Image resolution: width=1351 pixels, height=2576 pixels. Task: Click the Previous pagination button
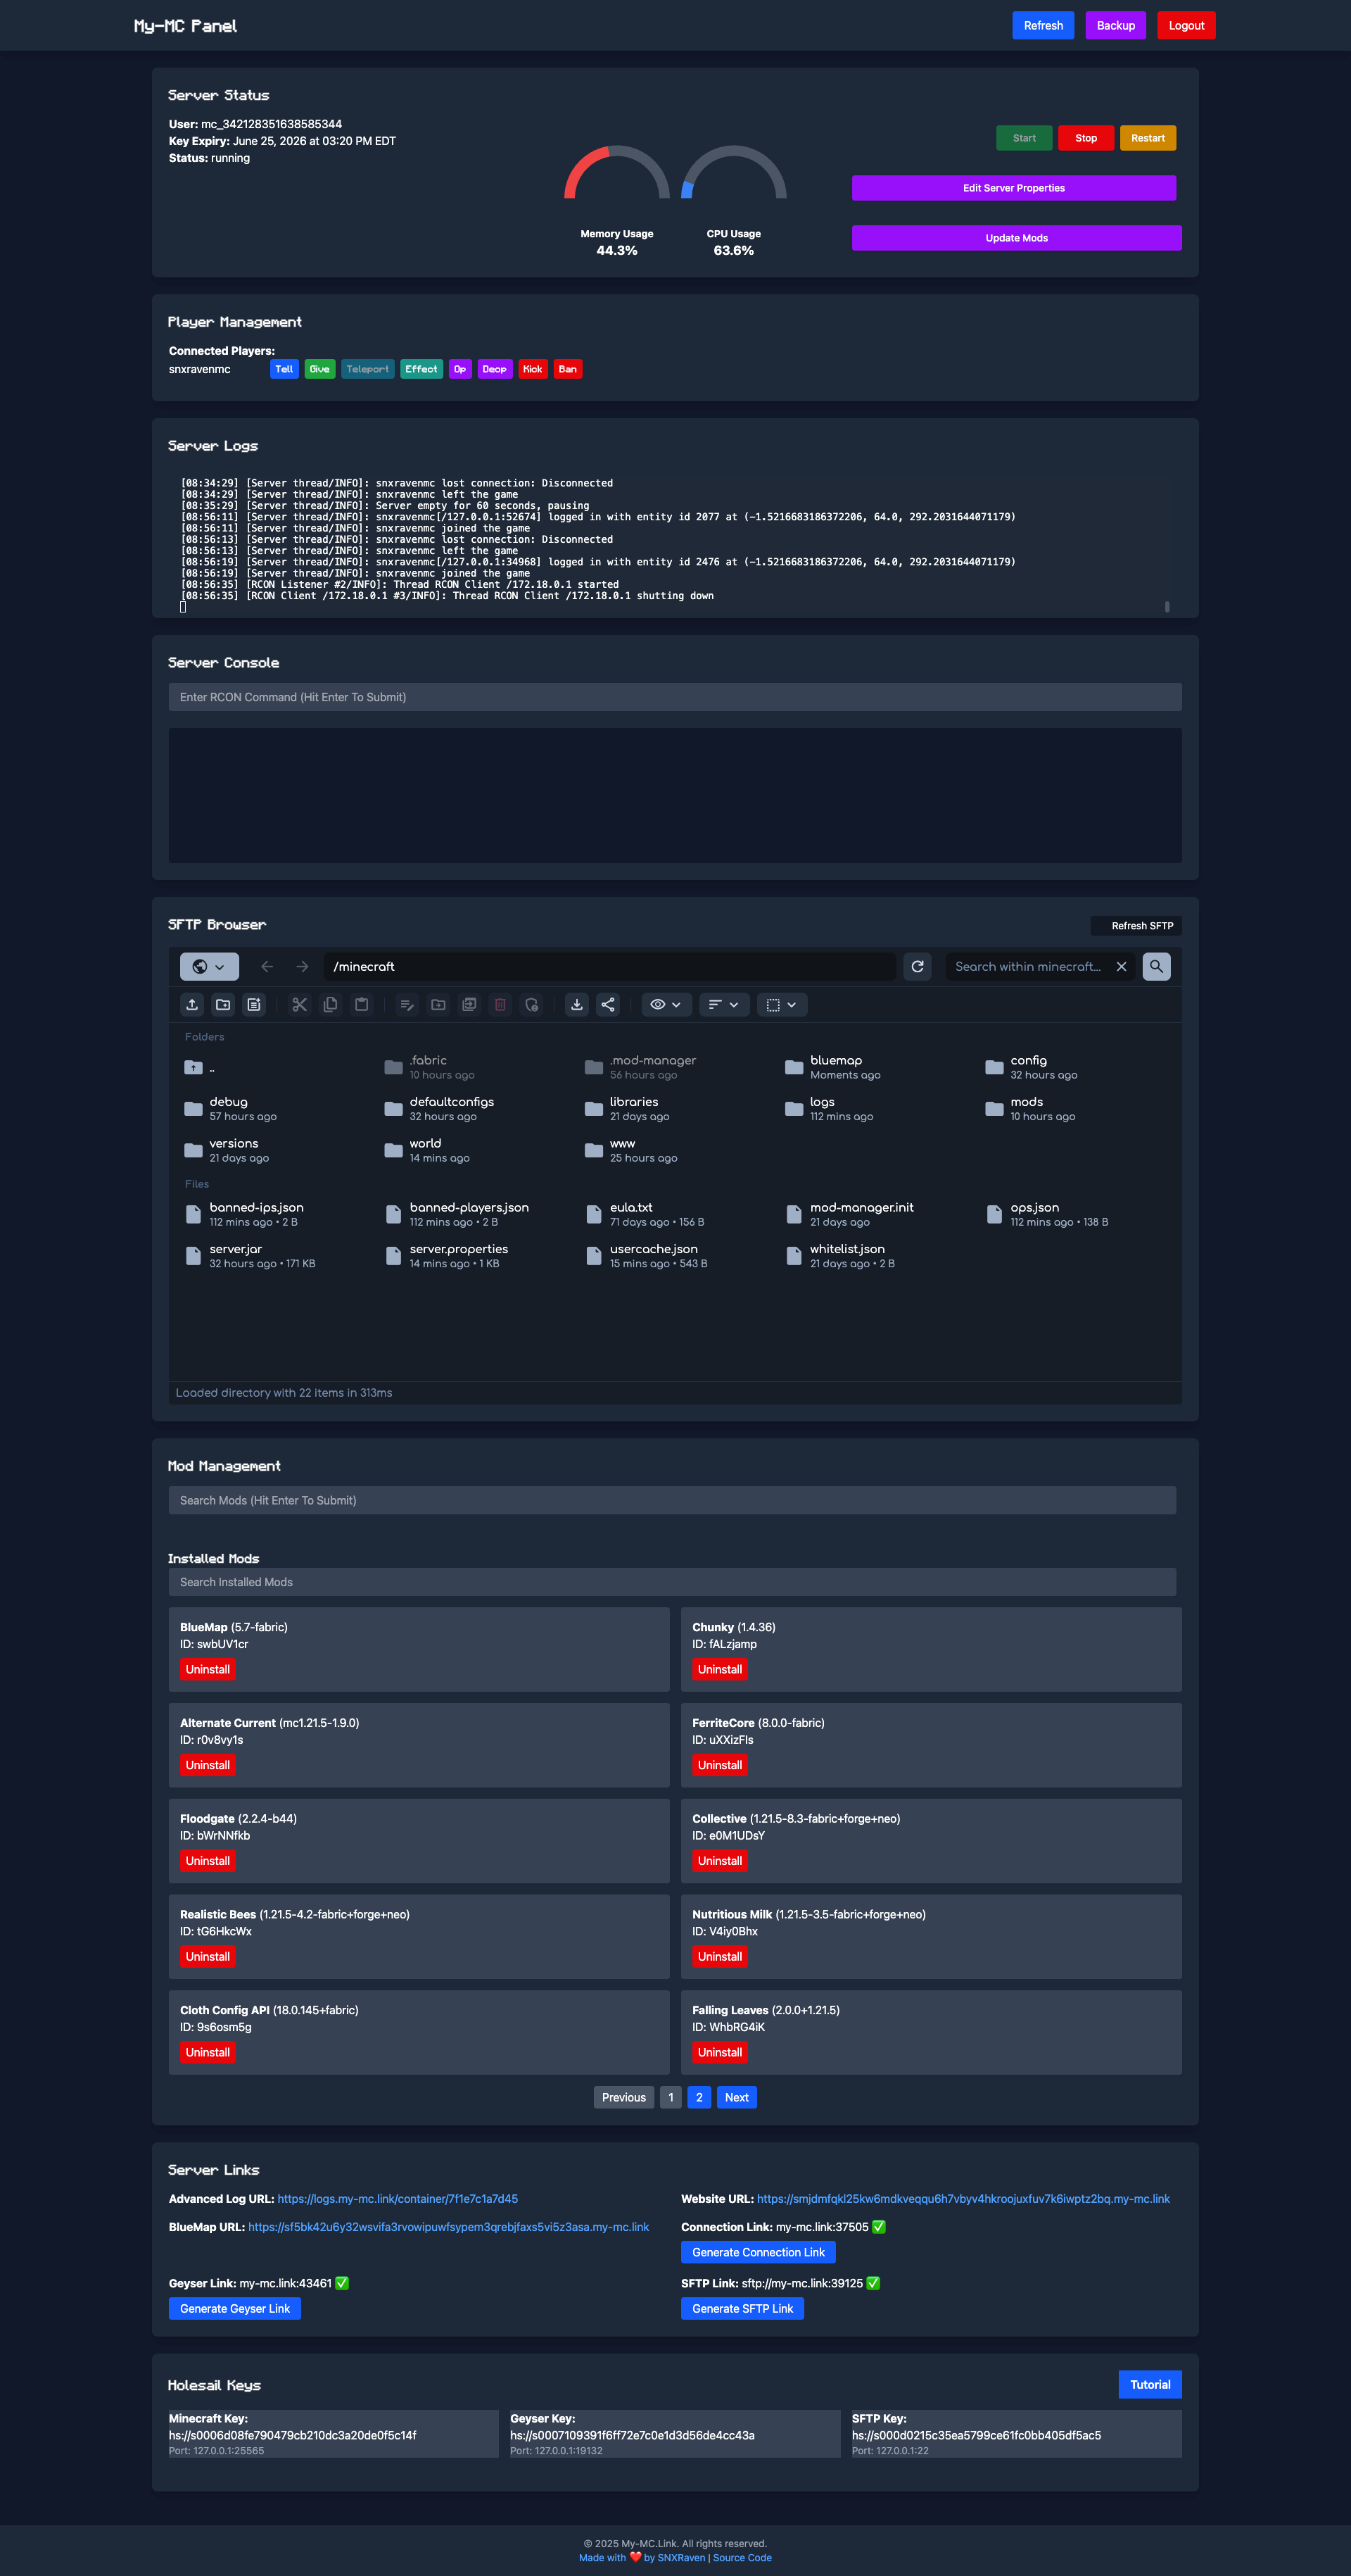623,2097
